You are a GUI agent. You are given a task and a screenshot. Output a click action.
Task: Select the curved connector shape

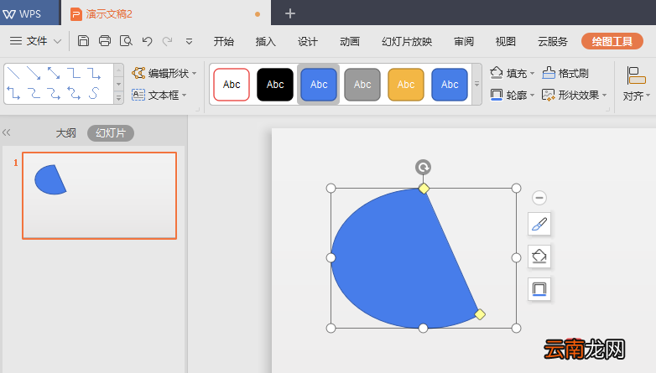tap(34, 93)
